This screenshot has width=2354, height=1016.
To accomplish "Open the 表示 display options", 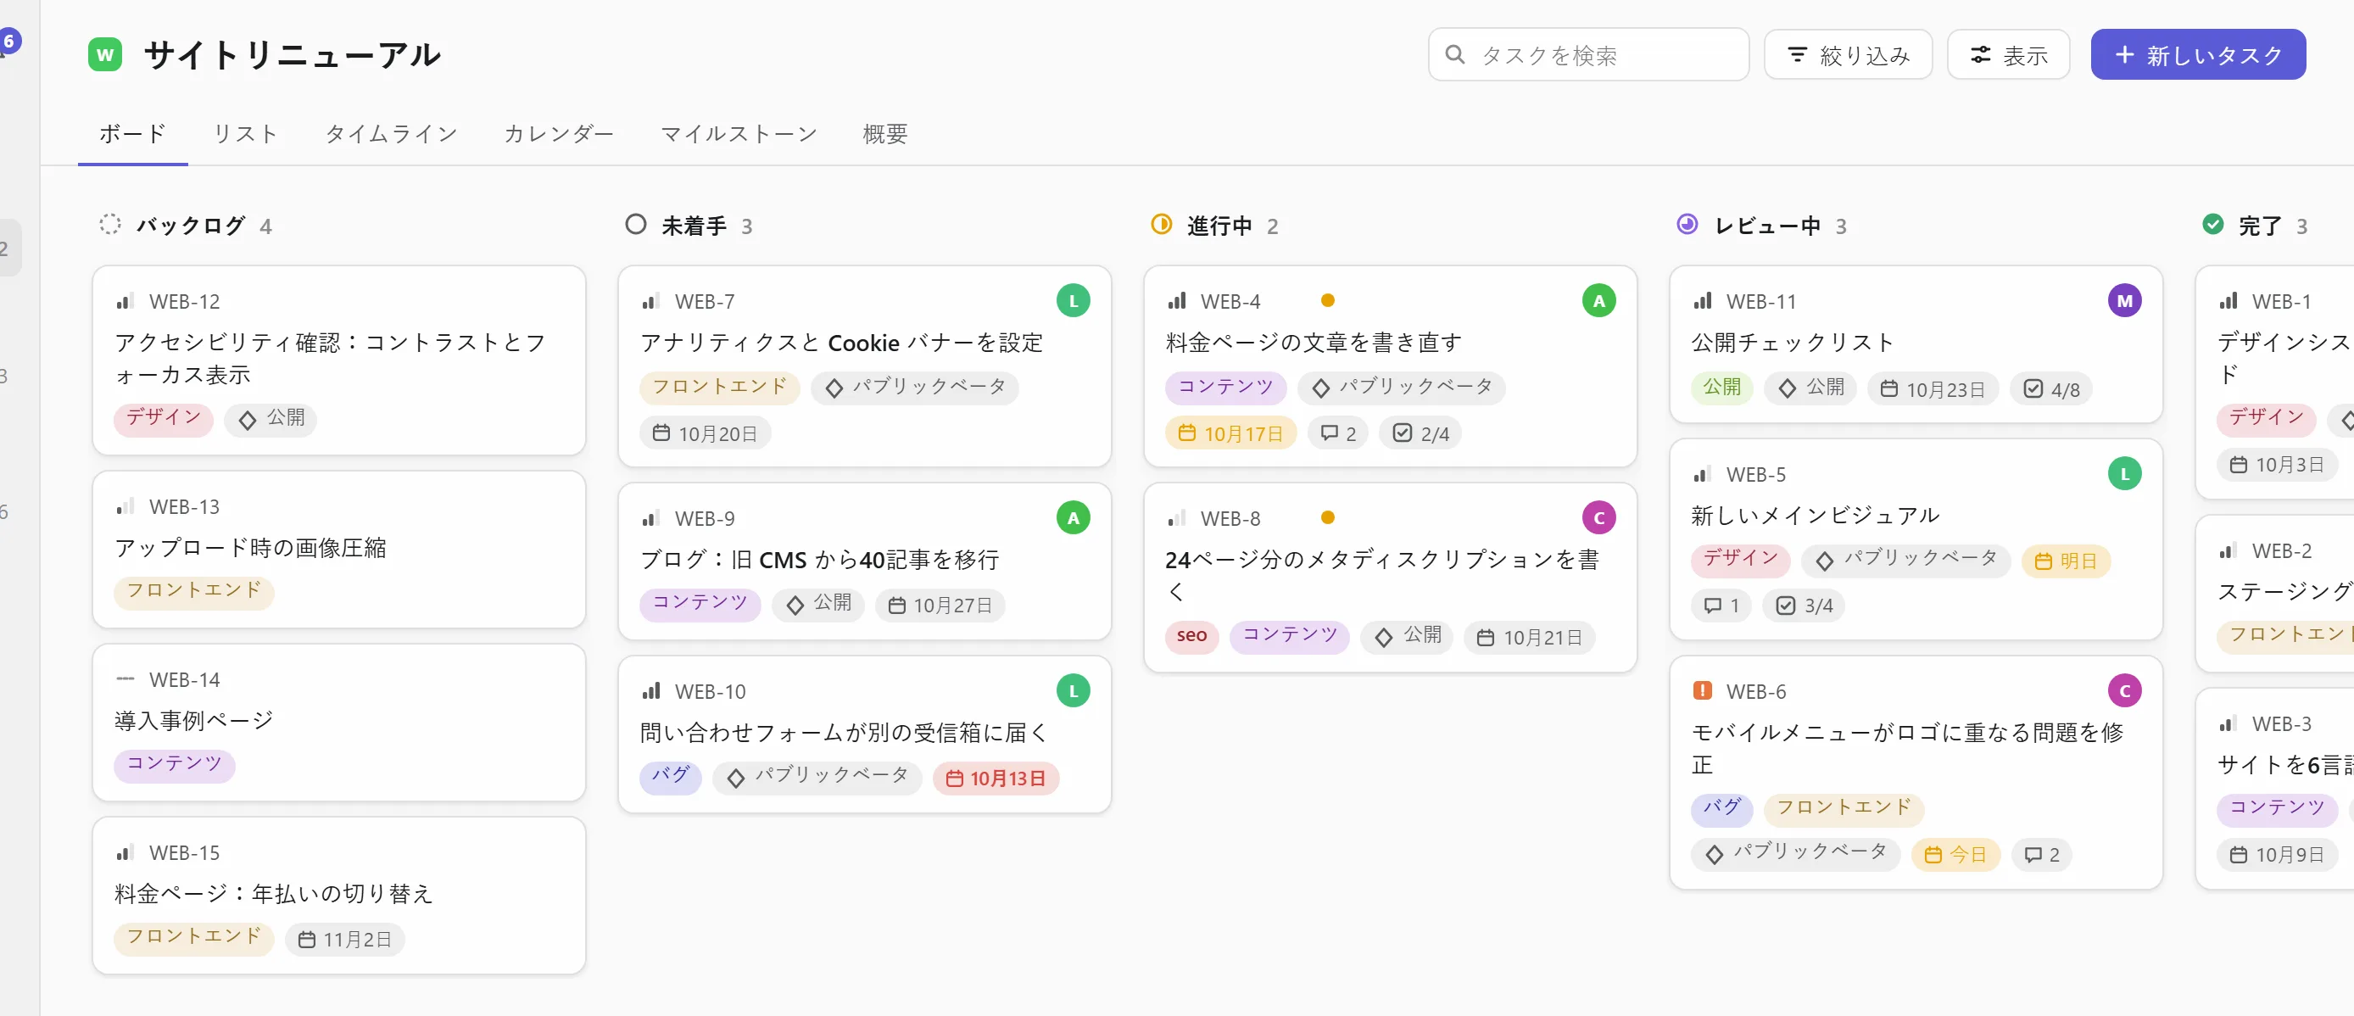I will [x=2008, y=55].
